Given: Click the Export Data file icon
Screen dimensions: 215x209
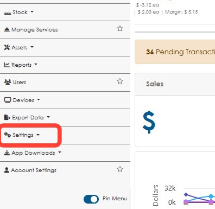Looking at the screenshot, I should [x=7, y=117].
